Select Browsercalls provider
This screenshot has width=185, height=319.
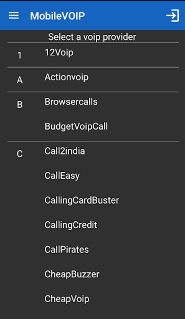click(x=71, y=102)
